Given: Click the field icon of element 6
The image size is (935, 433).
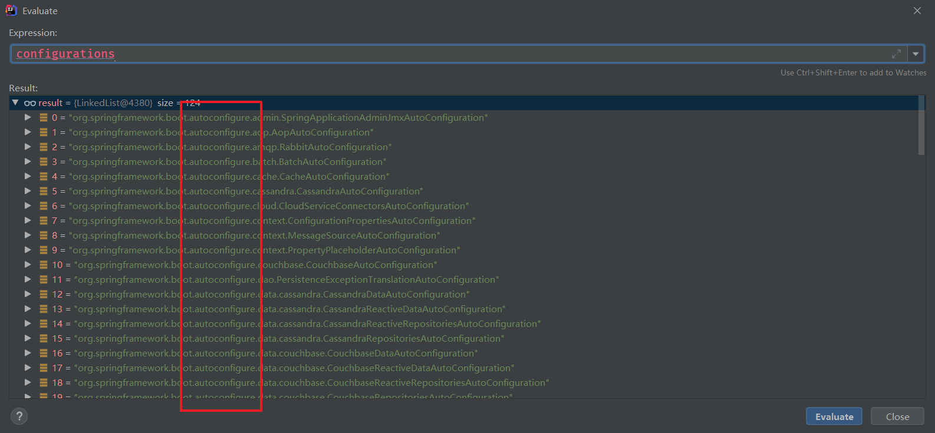Looking at the screenshot, I should [x=44, y=206].
